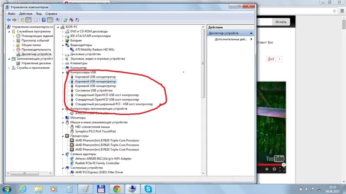Click the g+1 button in the browser page
Image resolution: width=346 pixels, height=194 pixels.
(x=271, y=59)
